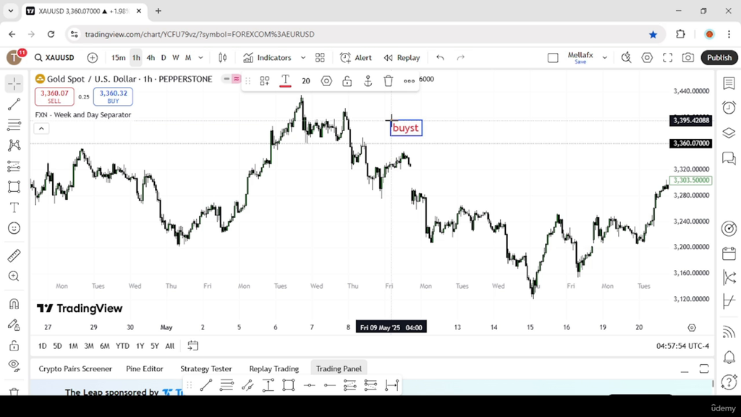741x417 pixels.
Task: Toggle the magnet mode on
Action: (x=14, y=304)
